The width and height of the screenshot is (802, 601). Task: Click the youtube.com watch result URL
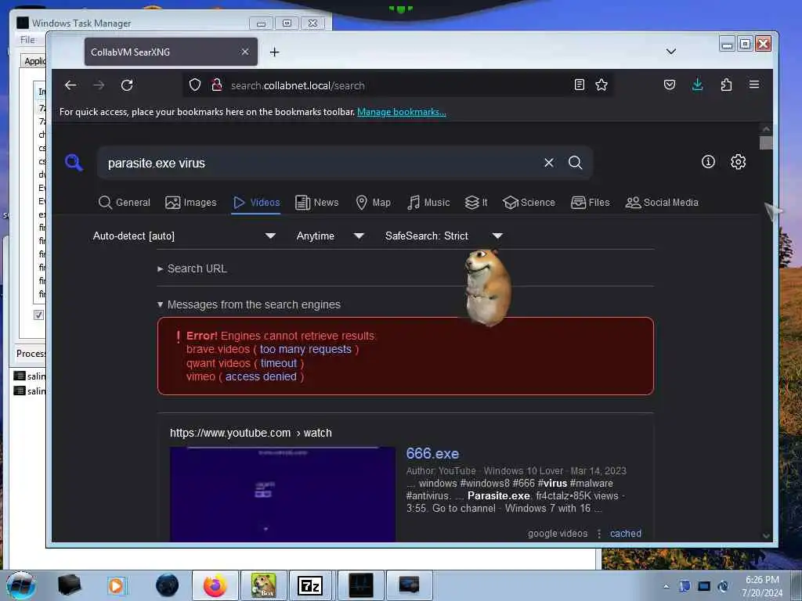tap(251, 433)
